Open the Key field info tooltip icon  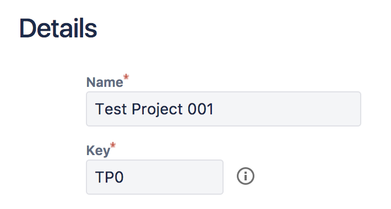246,176
